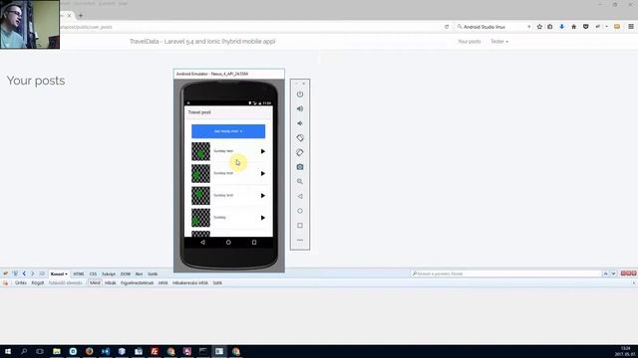Open emulator extended controls (three dots)
This screenshot has width=638, height=358.
click(300, 240)
